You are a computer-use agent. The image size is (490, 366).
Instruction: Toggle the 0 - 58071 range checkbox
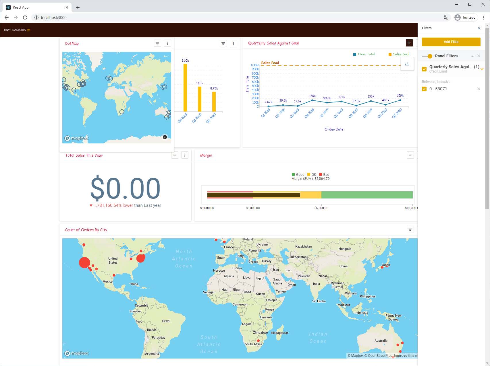(x=424, y=89)
